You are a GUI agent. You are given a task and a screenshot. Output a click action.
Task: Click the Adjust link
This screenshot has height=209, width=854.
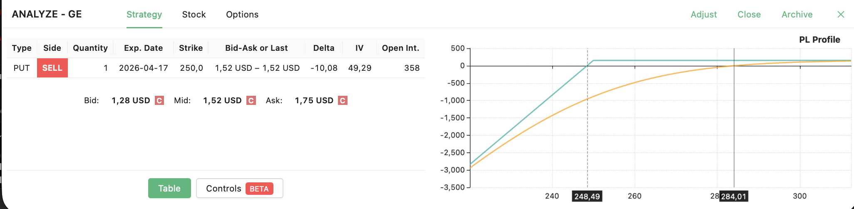(x=704, y=15)
